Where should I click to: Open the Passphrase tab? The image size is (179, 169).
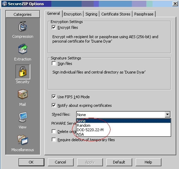tap(144, 14)
